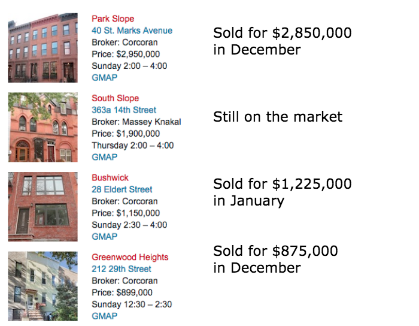This screenshot has width=419, height=326.
Task: Click the Bushwick brick building photo
Action: [42, 207]
